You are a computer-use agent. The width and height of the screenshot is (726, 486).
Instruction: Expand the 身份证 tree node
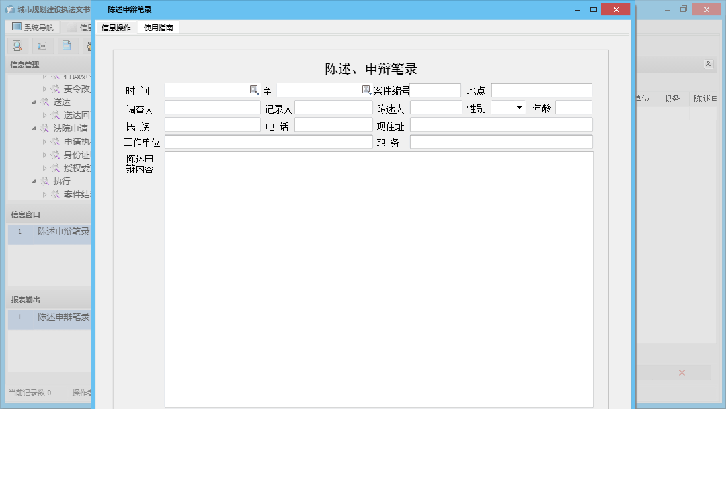point(44,154)
